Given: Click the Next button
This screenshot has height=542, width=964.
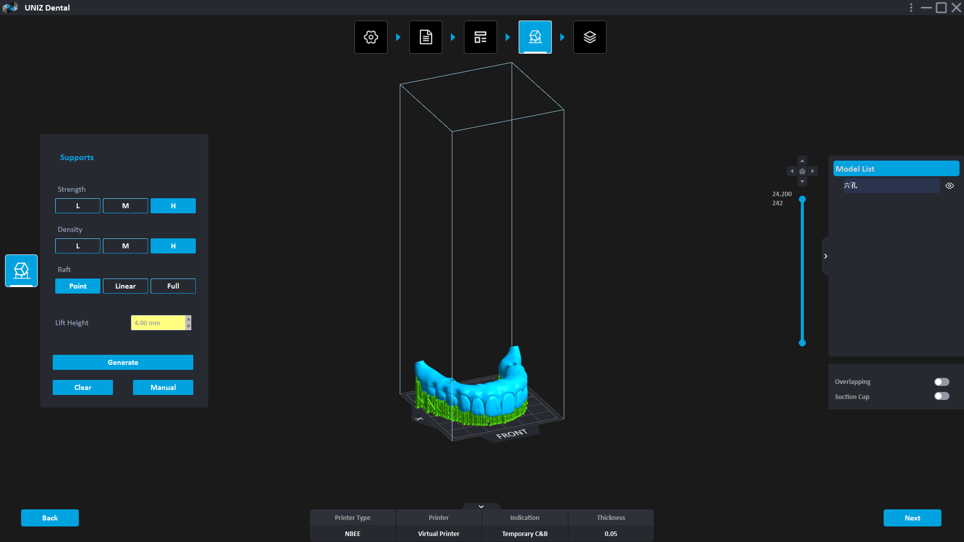Looking at the screenshot, I should (x=912, y=518).
